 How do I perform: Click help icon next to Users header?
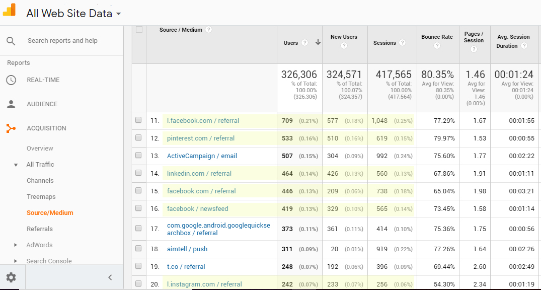point(304,43)
